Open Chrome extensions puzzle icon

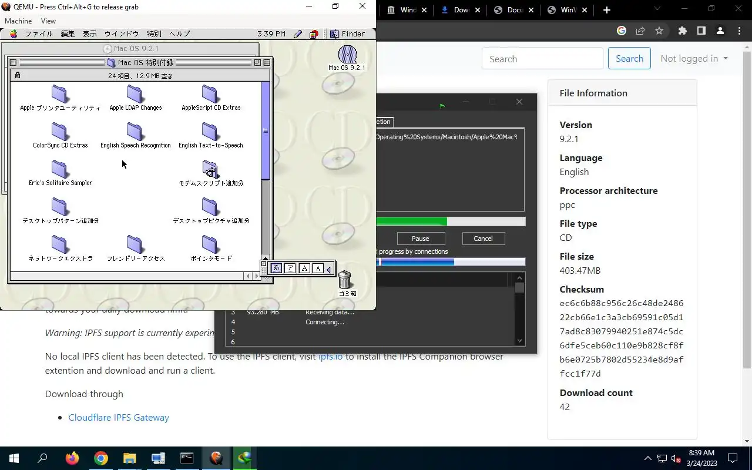(x=682, y=31)
